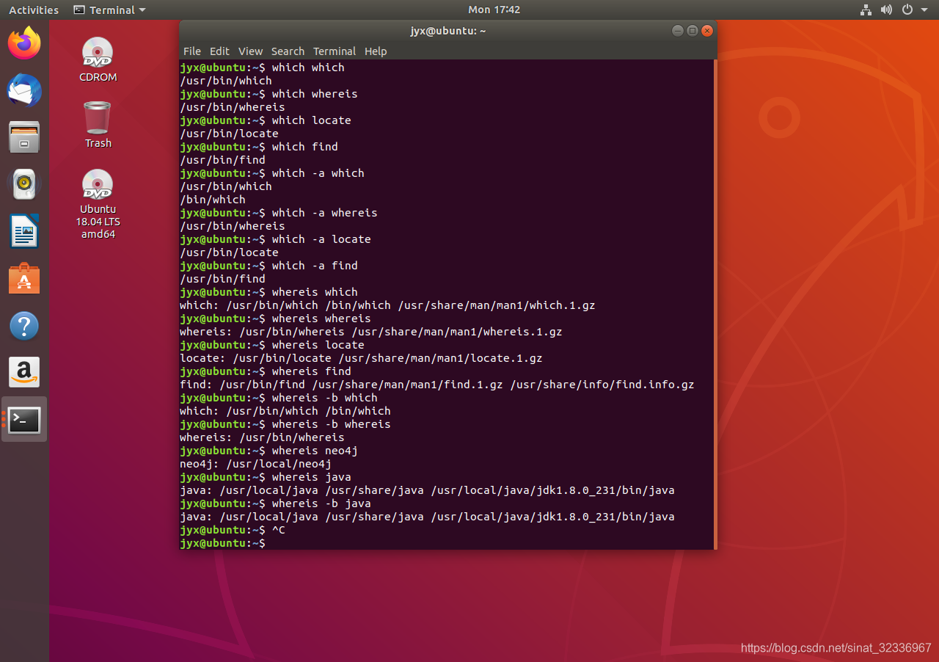
Task: Click the 'which whereis' command line
Action: 268,94
